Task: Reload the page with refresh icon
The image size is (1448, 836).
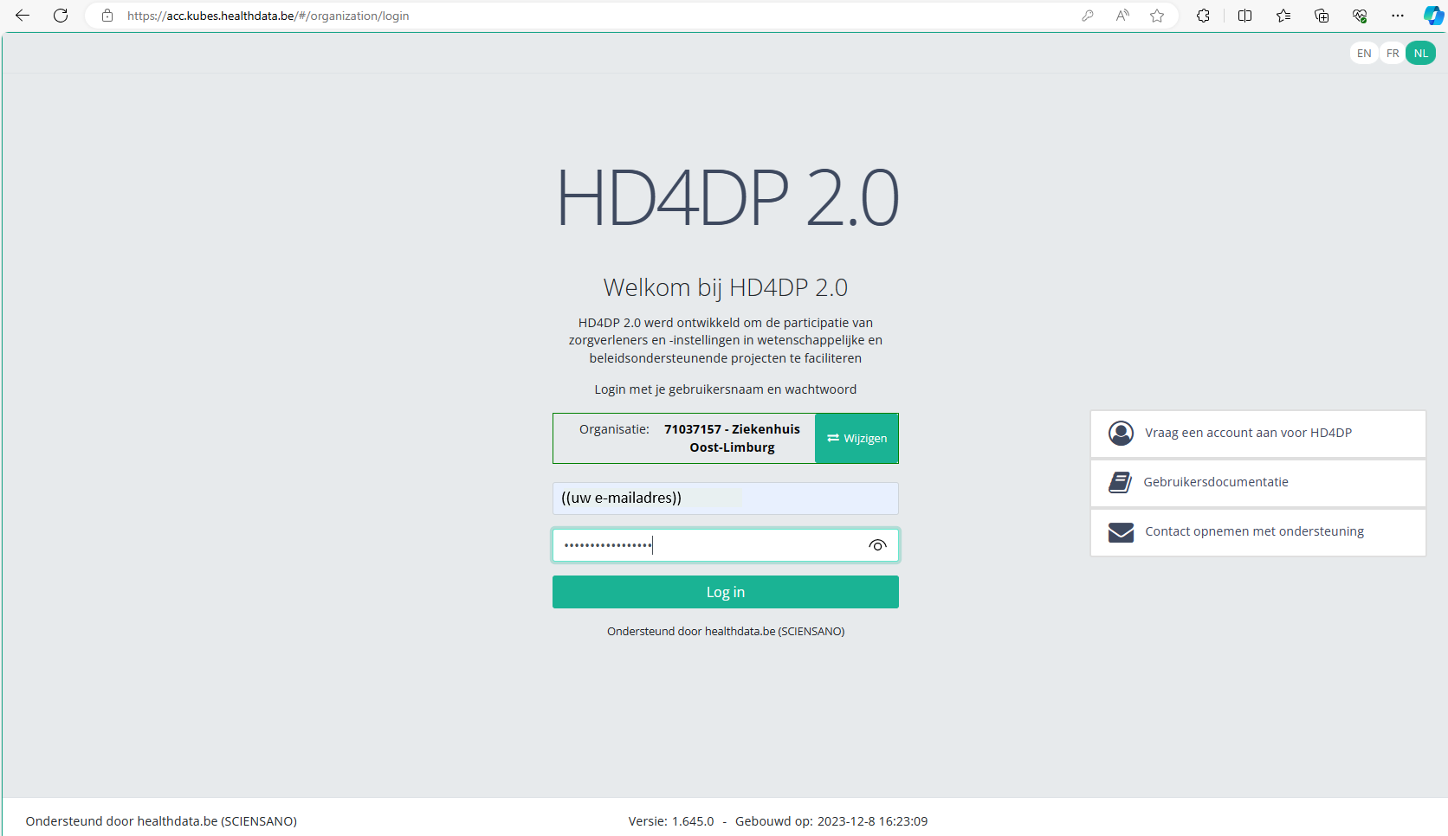Action: tap(61, 16)
